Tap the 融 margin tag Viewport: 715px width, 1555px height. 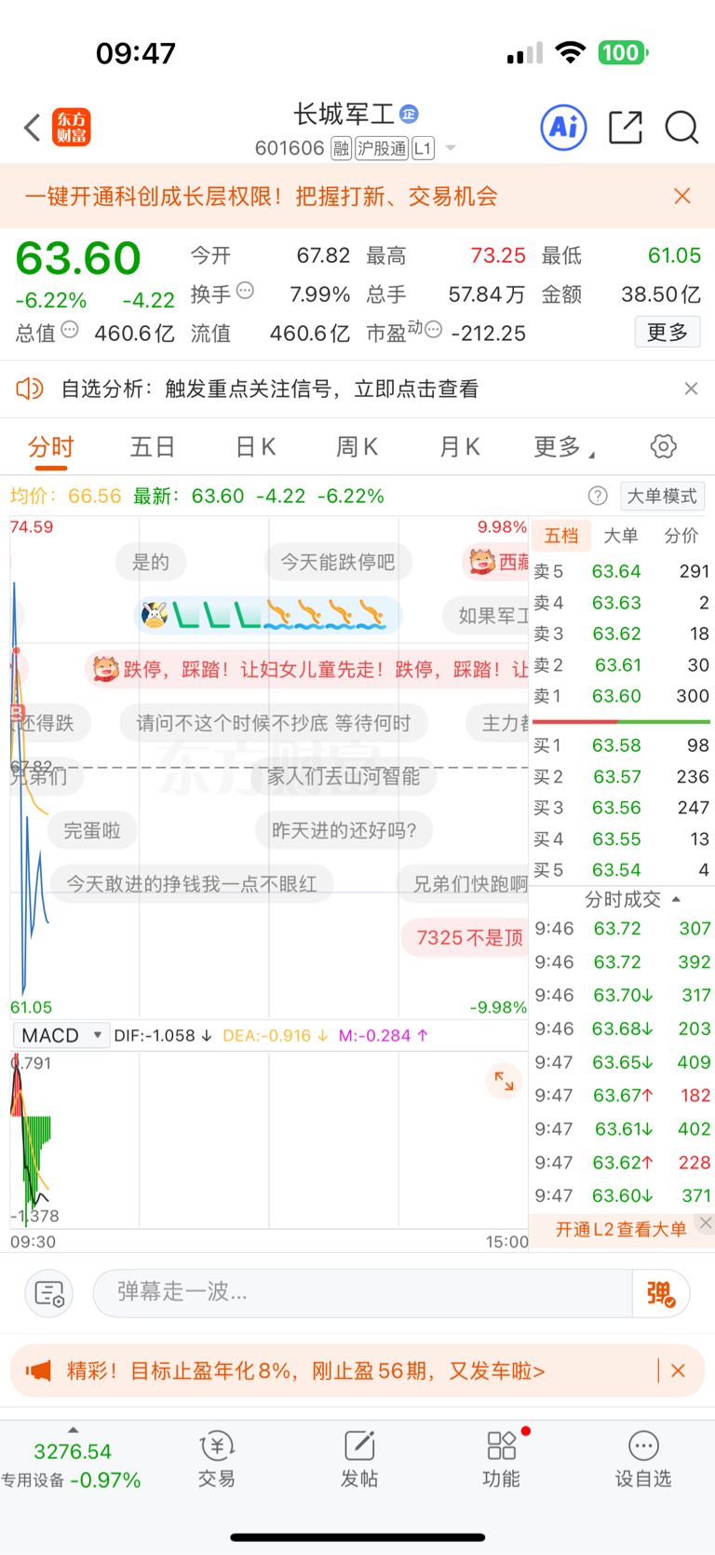pos(341,148)
